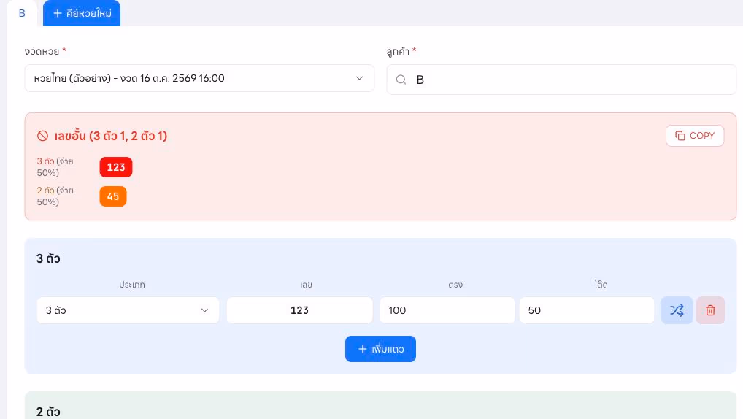Copy the restricted numbers with COPY button
The width and height of the screenshot is (743, 419).
695,136
